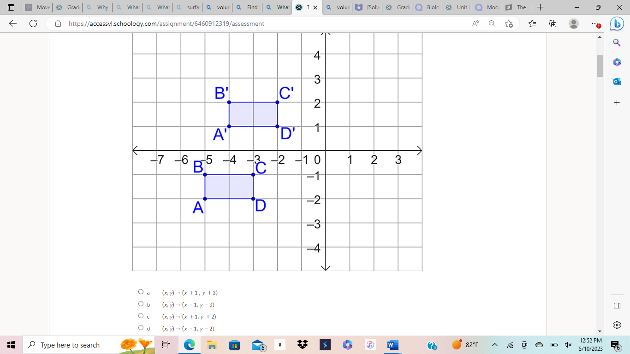Screen dimensions: 630x354
Task: Select answer choice a radio button
Action: click(x=141, y=292)
